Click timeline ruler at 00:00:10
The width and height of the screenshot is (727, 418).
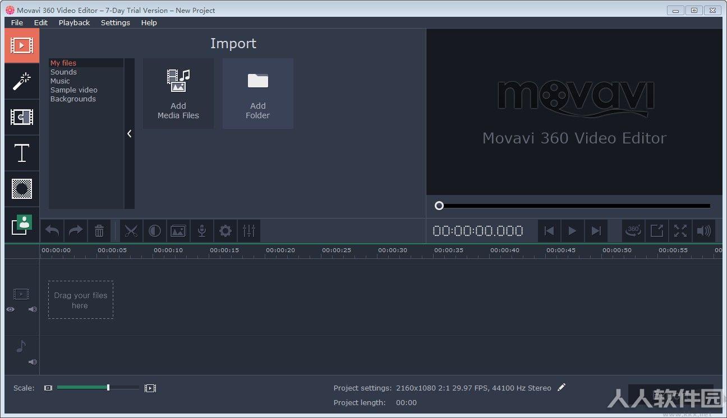coord(168,250)
